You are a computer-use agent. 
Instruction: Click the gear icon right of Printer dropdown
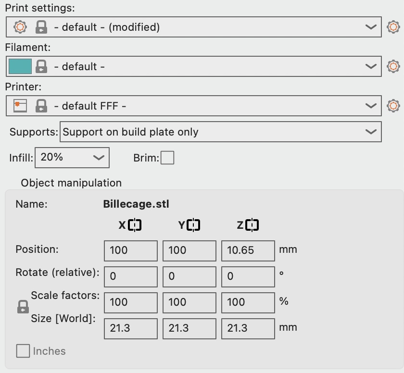click(393, 106)
